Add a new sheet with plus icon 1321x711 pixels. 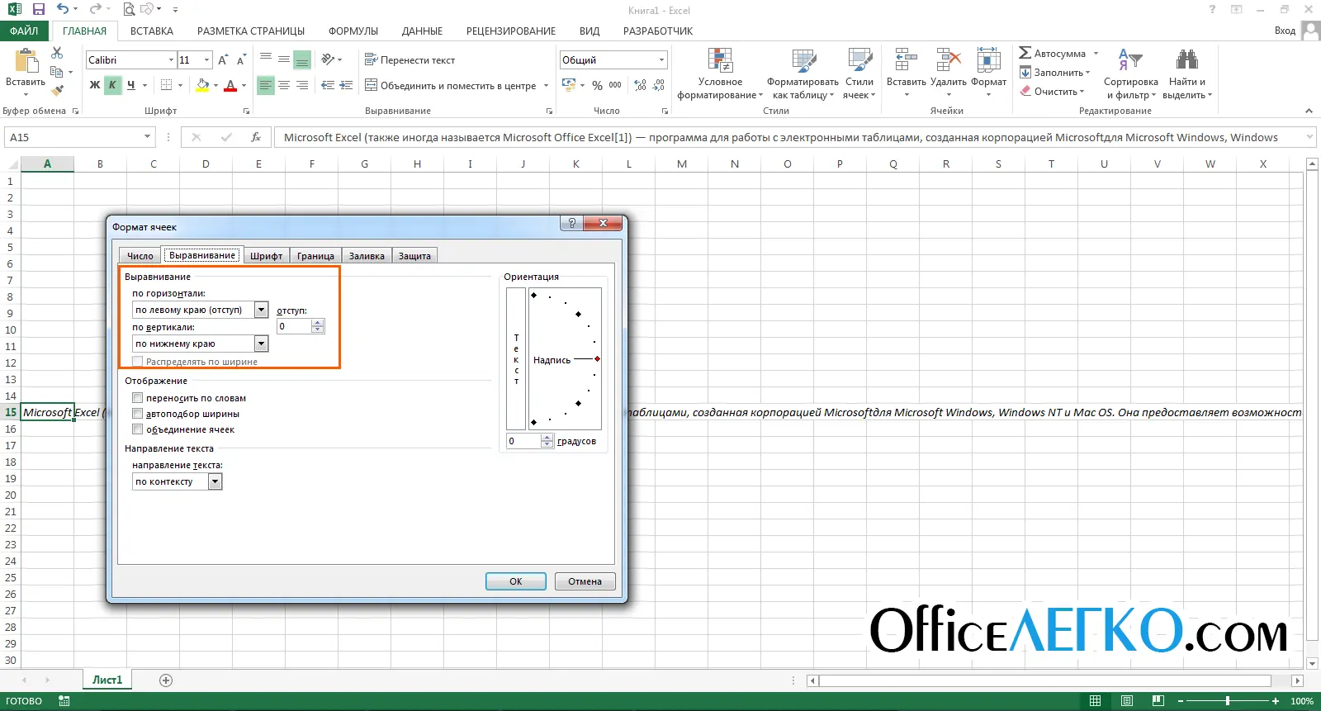point(166,680)
